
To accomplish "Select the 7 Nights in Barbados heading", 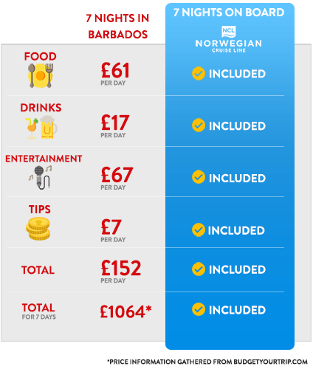I will 117,27.
